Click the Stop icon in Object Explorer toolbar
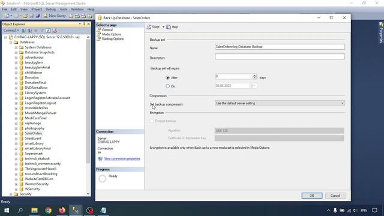The height and width of the screenshot is (216, 384). pos(36,31)
